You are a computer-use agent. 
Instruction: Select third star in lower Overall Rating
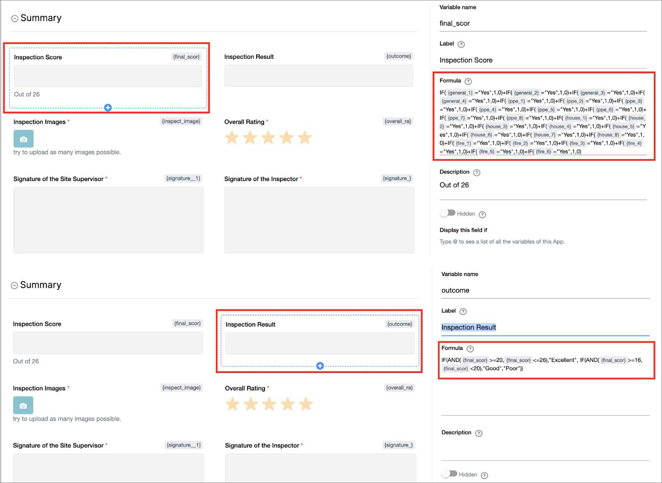[x=269, y=404]
